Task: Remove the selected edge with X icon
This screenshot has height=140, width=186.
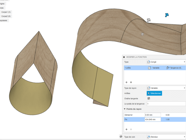Action: [131, 82]
